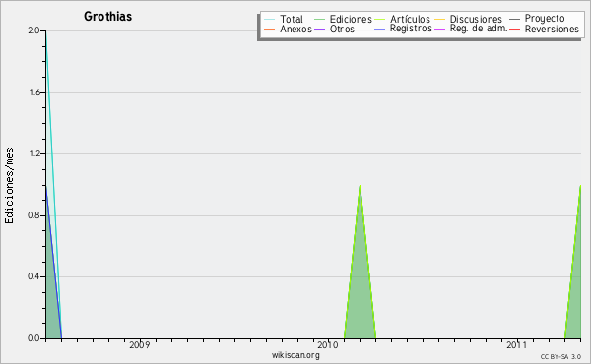The width and height of the screenshot is (591, 364).
Task: Click the 0.0 y-axis value
Action: [33, 338]
